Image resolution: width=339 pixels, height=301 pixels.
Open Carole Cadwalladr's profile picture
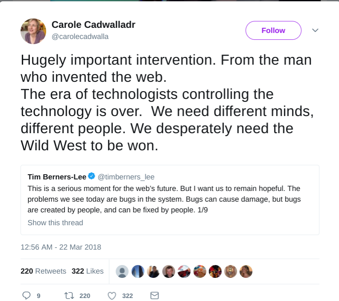pyautogui.click(x=33, y=31)
